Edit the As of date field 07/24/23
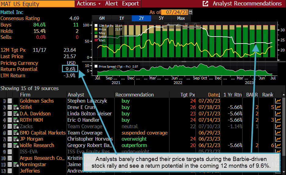The image size is (286, 175). 175,12
